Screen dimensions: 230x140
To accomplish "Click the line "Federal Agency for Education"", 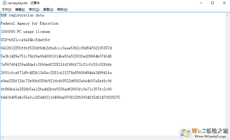I will click(x=30, y=23).
